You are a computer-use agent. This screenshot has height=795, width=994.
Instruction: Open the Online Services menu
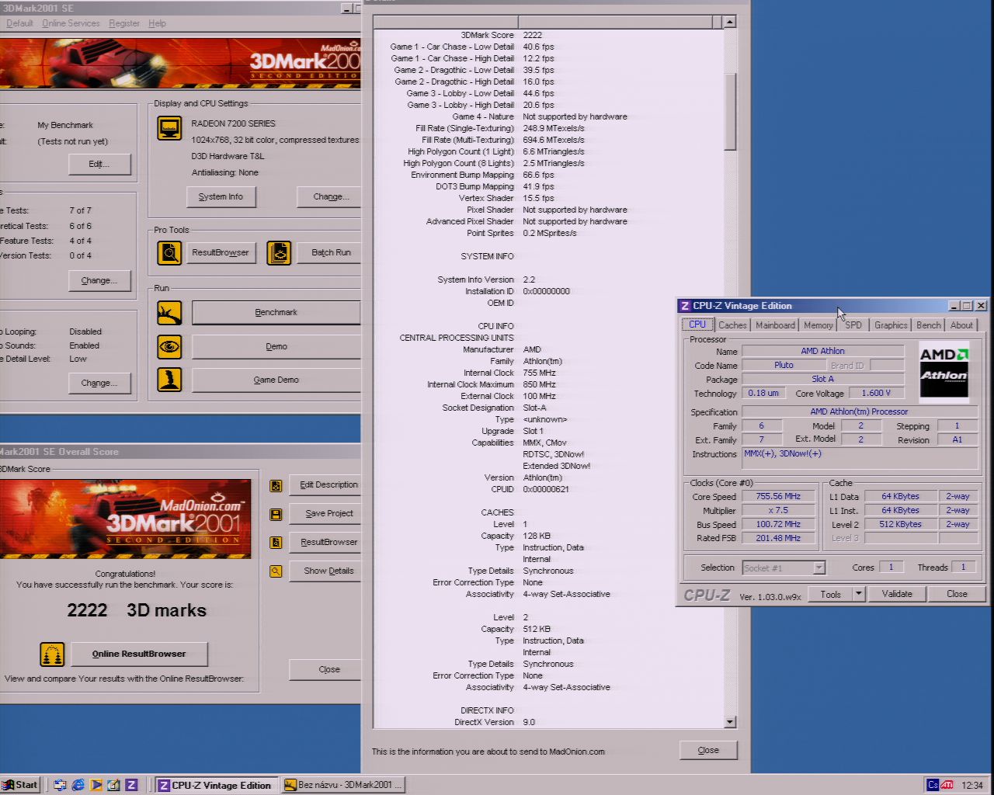tap(71, 23)
